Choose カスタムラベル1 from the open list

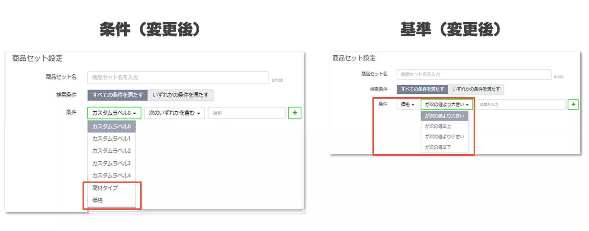pyautogui.click(x=111, y=139)
